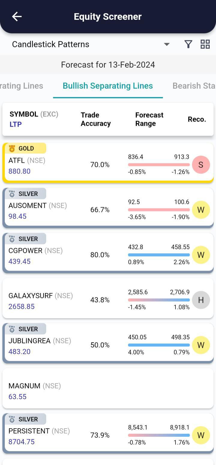Tap the H recommendation badge for GALAXYSURF
Image resolution: width=216 pixels, height=465 pixels.
tap(201, 300)
